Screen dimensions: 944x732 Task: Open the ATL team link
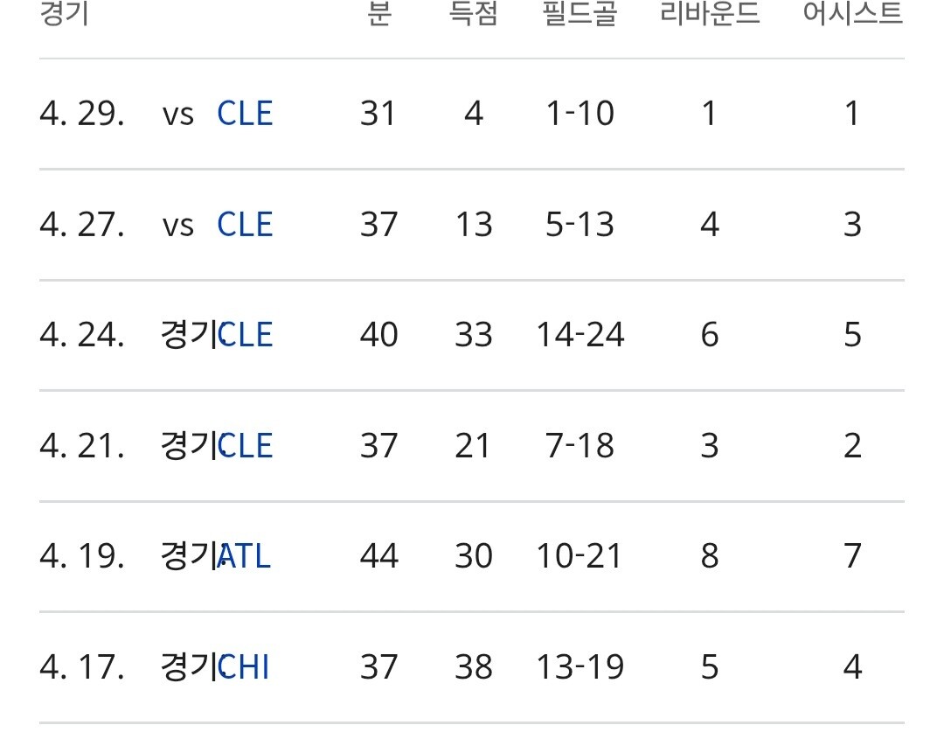(245, 556)
